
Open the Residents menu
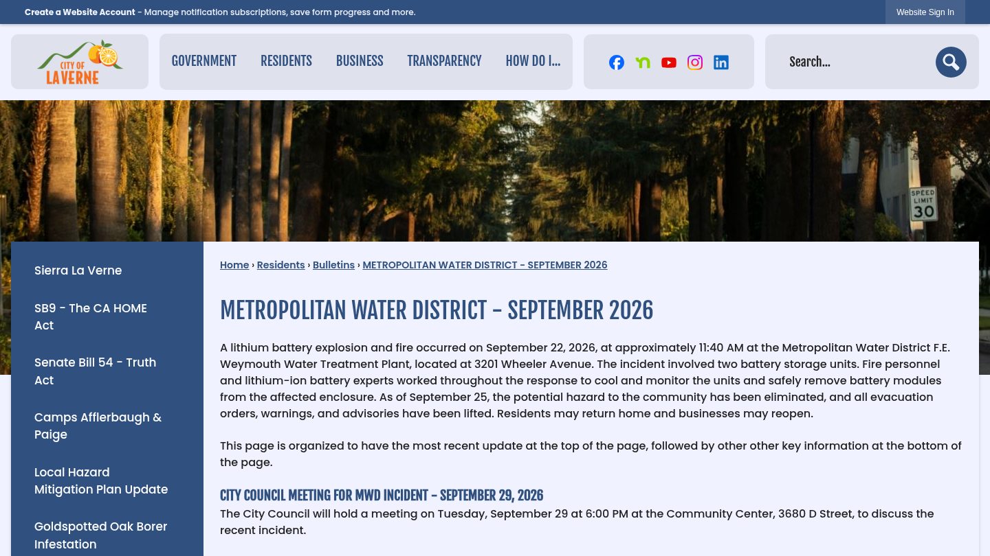pyautogui.click(x=286, y=61)
